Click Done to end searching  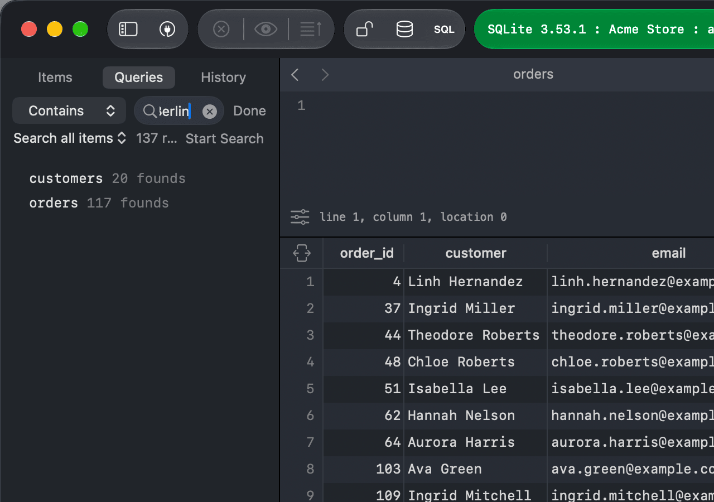click(x=249, y=111)
